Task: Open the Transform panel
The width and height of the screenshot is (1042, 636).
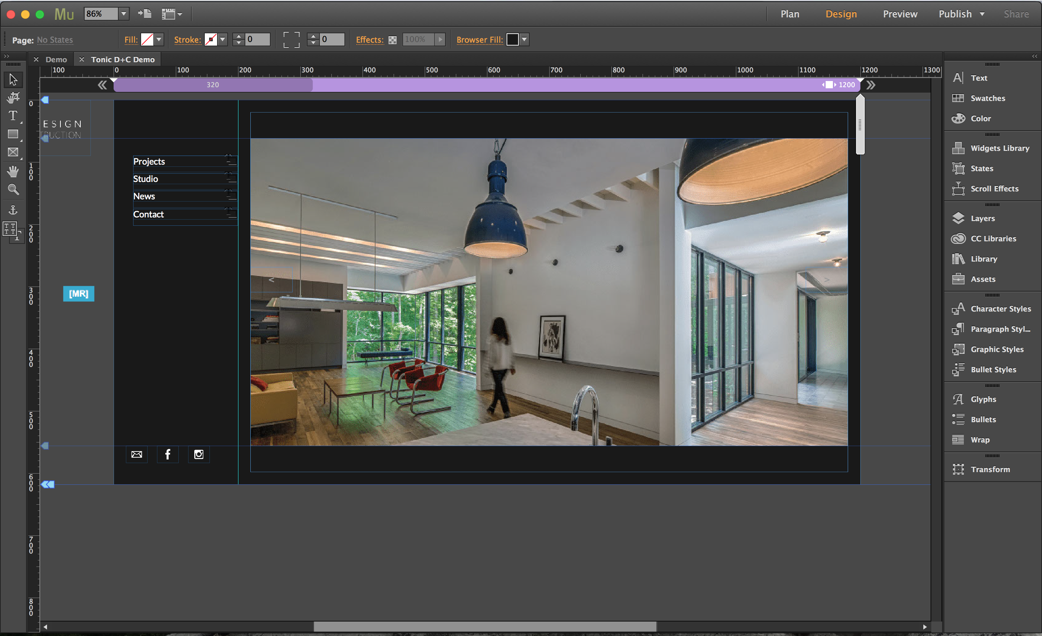Action: coord(991,469)
